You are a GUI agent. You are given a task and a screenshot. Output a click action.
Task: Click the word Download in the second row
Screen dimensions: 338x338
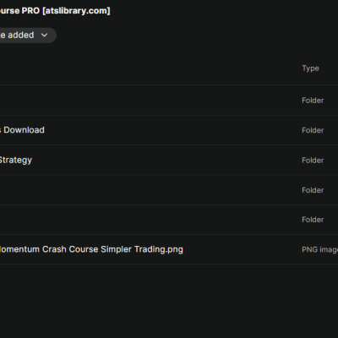[24, 130]
